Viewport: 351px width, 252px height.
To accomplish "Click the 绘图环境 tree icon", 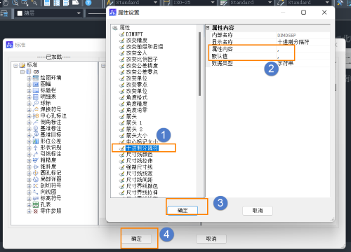I will click(x=36, y=78).
